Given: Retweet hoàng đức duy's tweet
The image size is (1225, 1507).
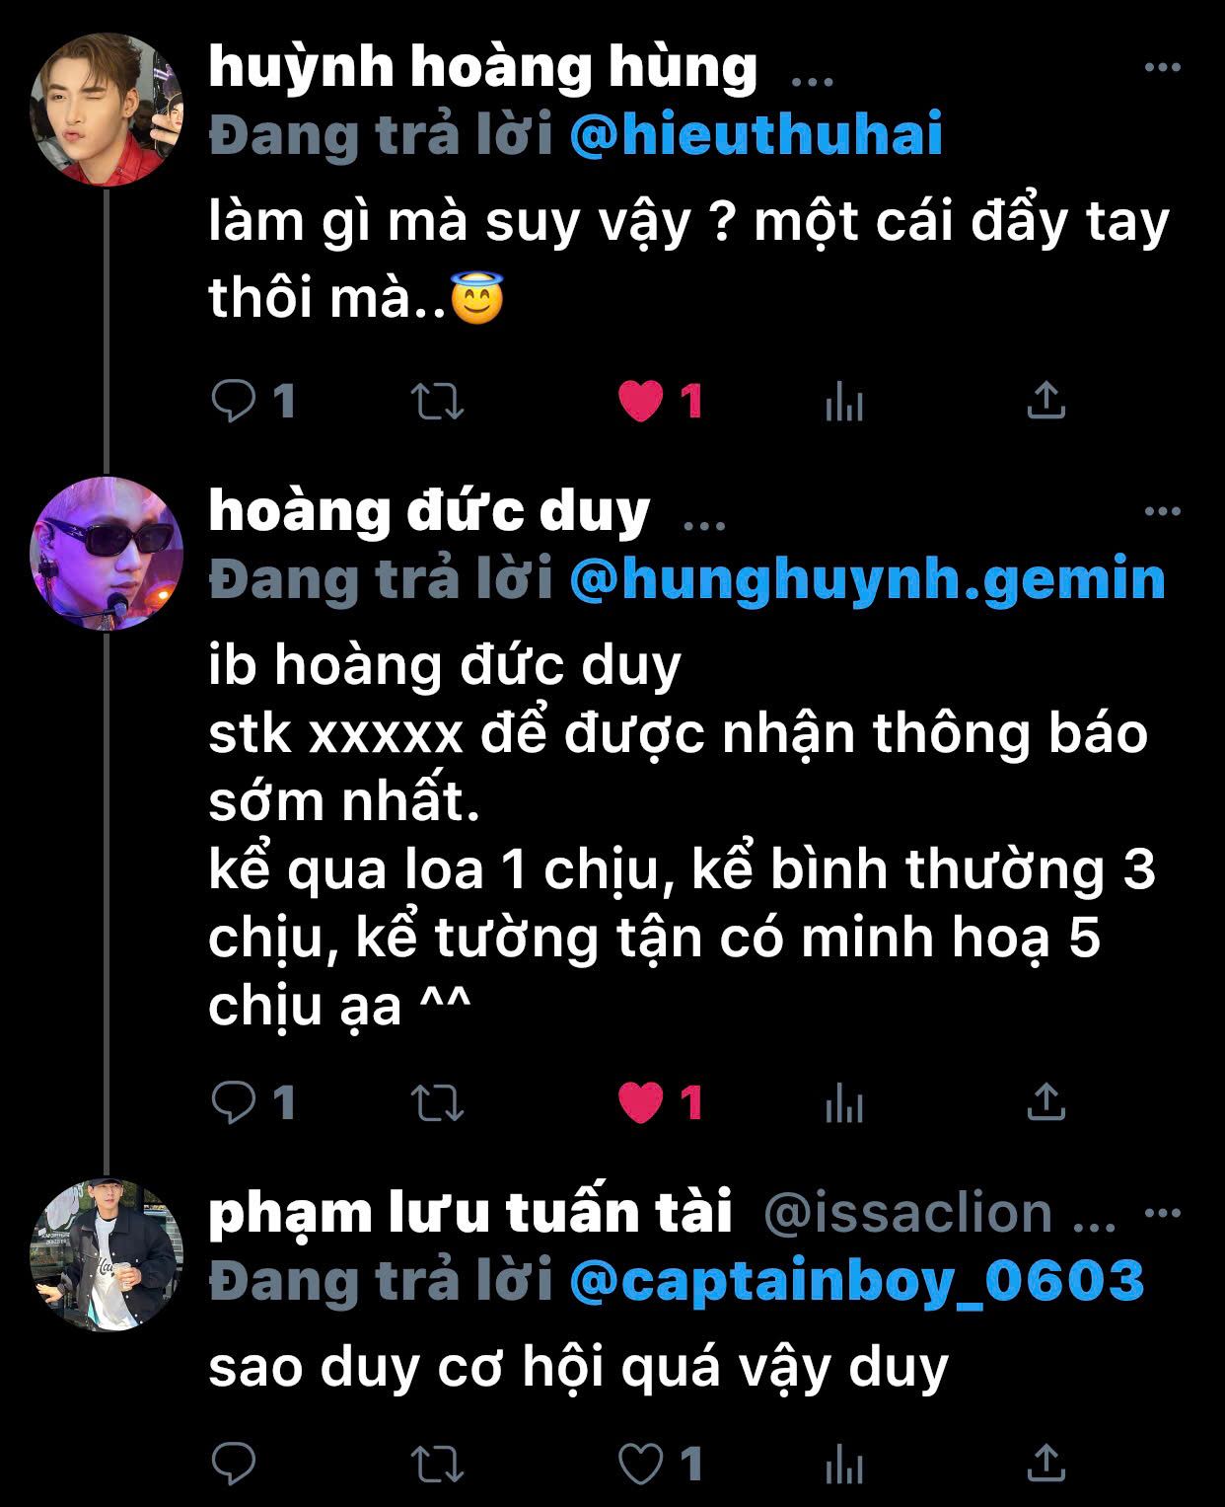Looking at the screenshot, I should (436, 1102).
